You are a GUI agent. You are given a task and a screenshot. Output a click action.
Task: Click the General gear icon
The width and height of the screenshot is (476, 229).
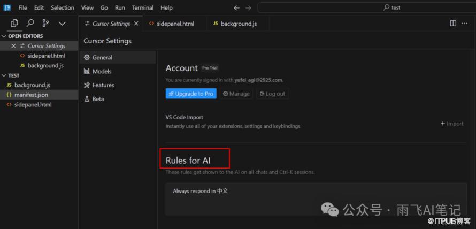(x=87, y=57)
